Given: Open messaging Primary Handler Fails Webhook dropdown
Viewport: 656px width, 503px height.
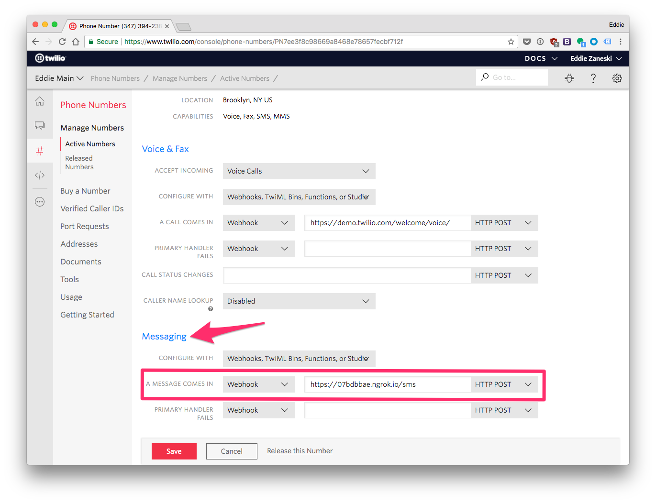Looking at the screenshot, I should [258, 410].
